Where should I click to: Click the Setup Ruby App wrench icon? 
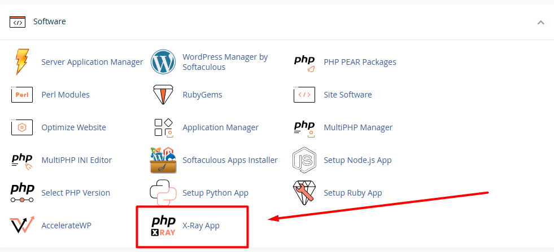point(304,193)
